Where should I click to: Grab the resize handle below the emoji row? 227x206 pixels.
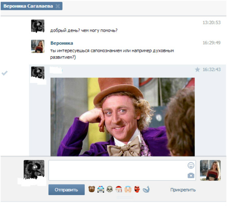pyautogui.click(x=125, y=198)
